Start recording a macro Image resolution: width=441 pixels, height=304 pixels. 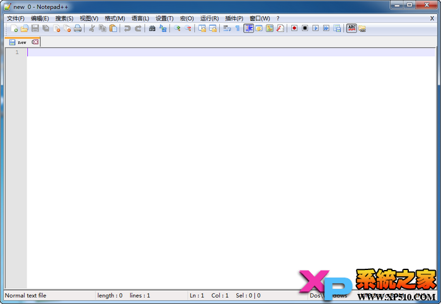point(294,28)
